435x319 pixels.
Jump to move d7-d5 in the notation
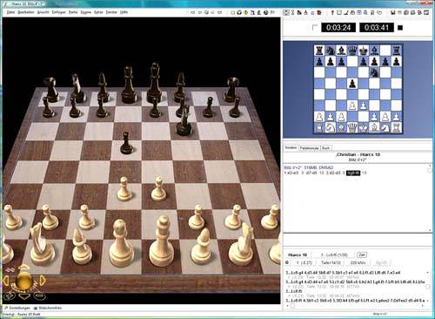click(311, 173)
